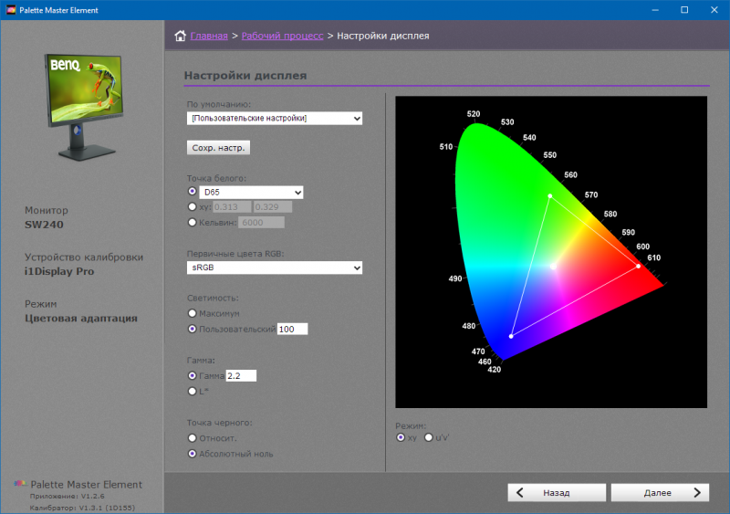The image size is (730, 514).
Task: Select the Максимум luminance option
Action: click(x=192, y=313)
